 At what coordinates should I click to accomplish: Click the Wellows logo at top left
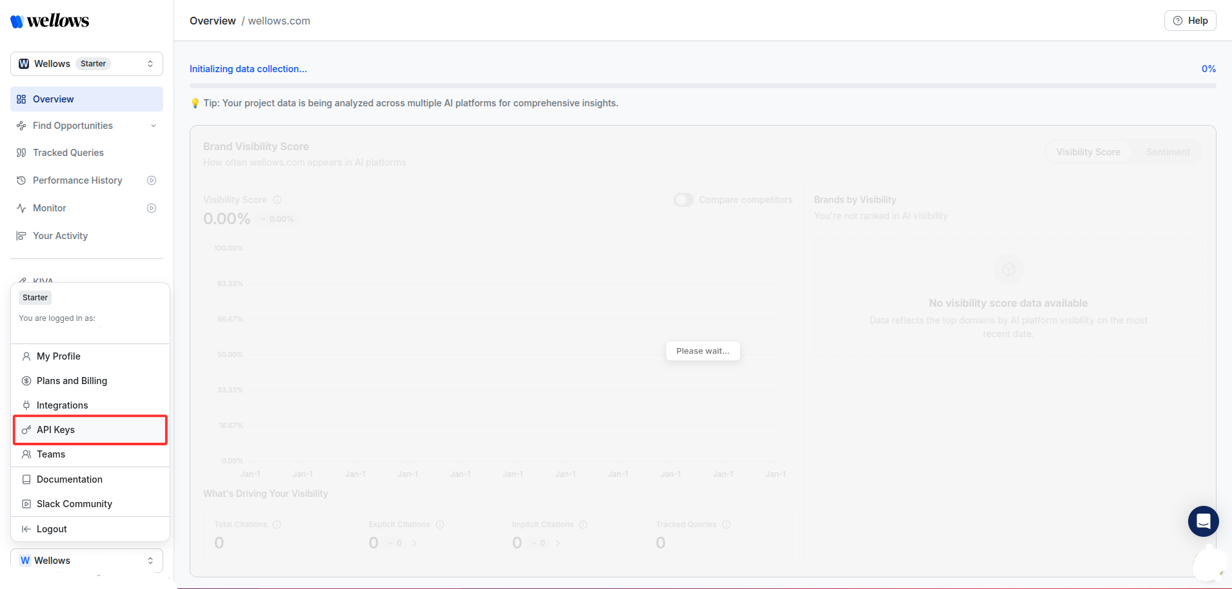click(x=50, y=20)
